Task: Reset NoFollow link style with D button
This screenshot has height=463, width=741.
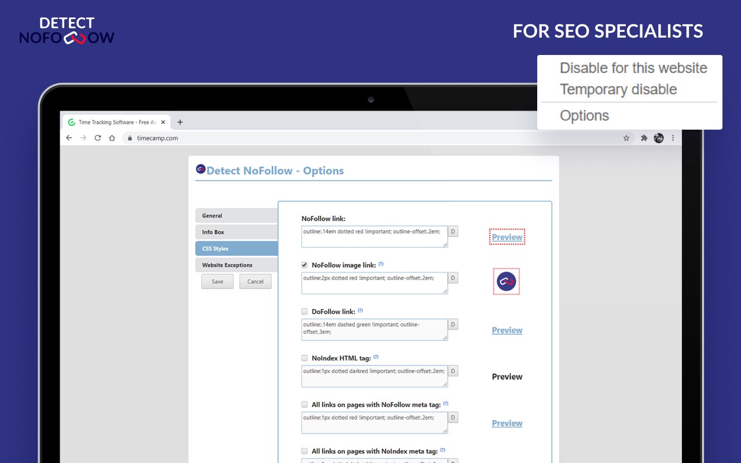Action: pos(453,231)
